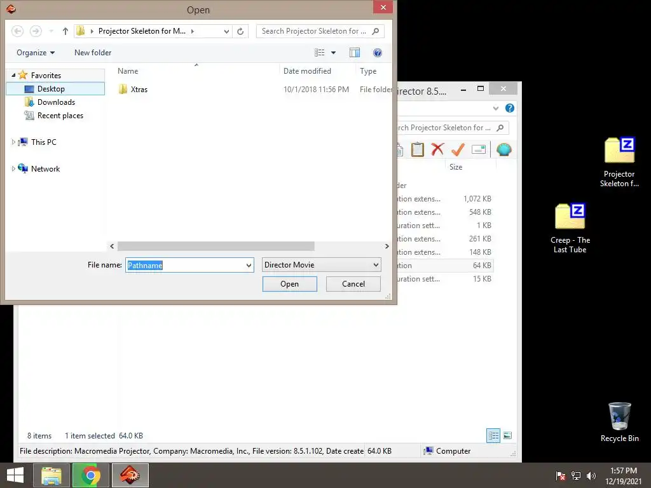The width and height of the screenshot is (651, 488).
Task: Select the 15 KB configuration settings row
Action: (444, 279)
